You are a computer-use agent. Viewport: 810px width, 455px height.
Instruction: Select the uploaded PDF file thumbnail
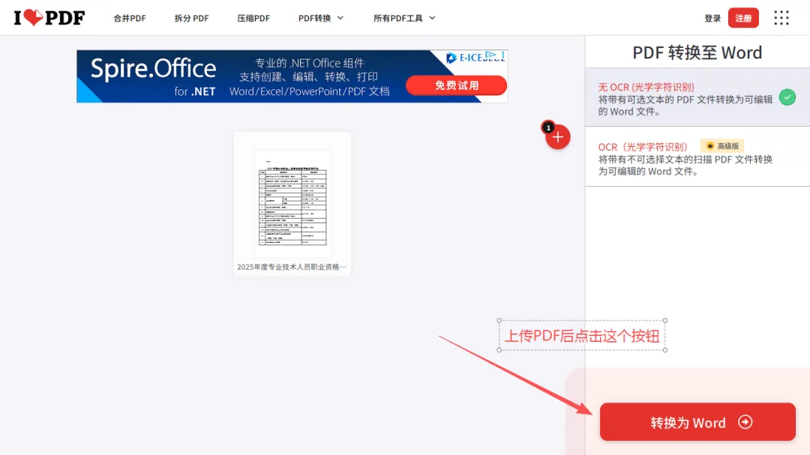click(x=292, y=204)
